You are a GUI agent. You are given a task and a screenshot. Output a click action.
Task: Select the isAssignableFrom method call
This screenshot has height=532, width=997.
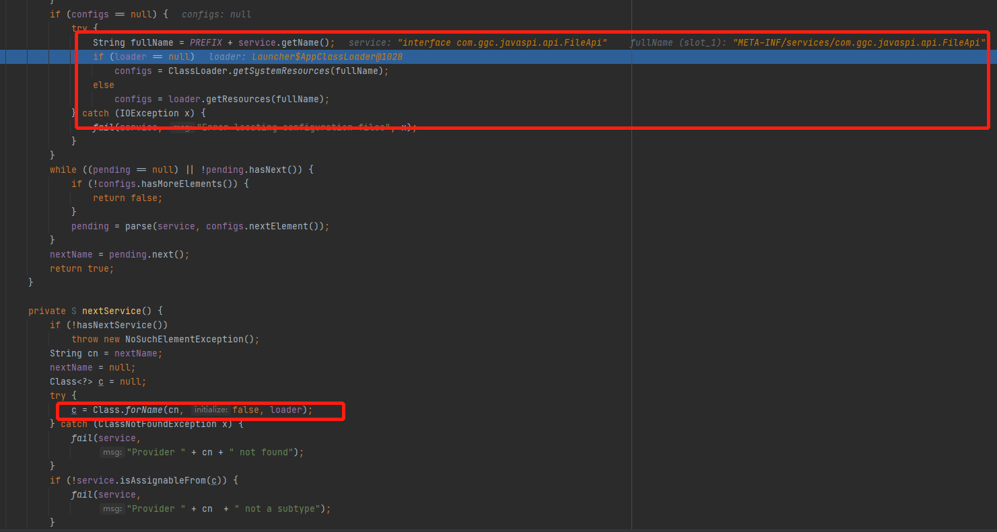[x=163, y=480]
